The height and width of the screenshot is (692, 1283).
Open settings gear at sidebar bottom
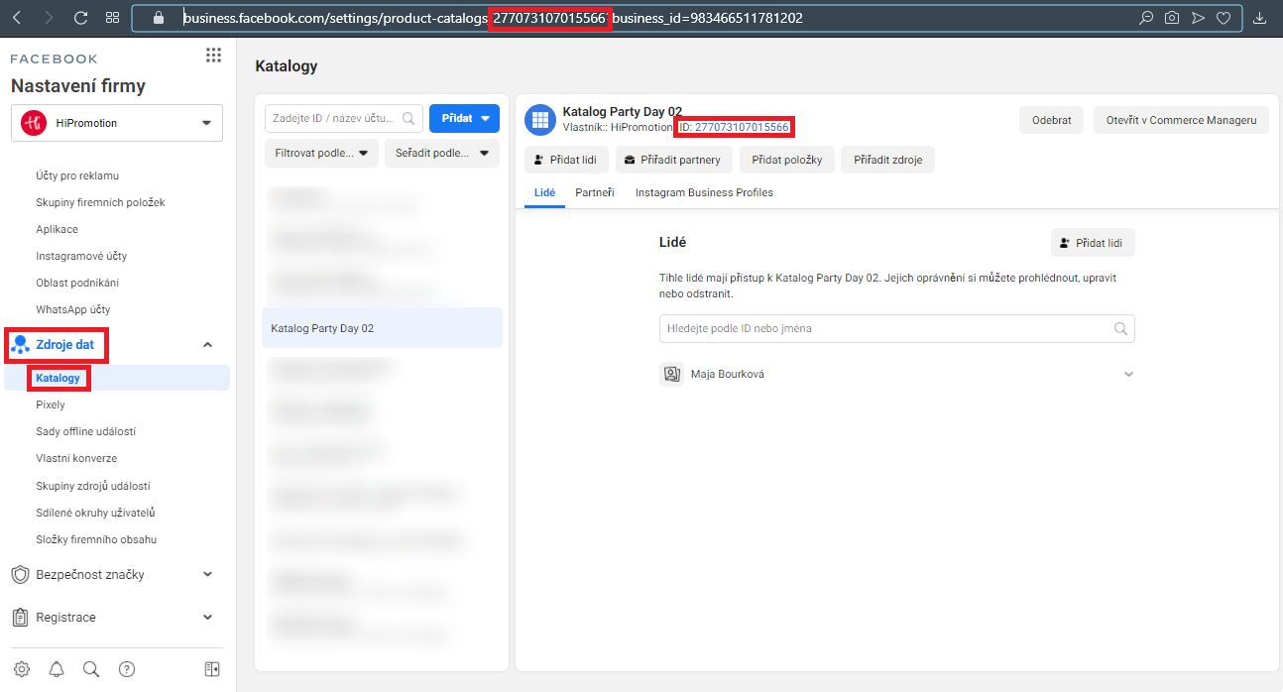coord(22,669)
